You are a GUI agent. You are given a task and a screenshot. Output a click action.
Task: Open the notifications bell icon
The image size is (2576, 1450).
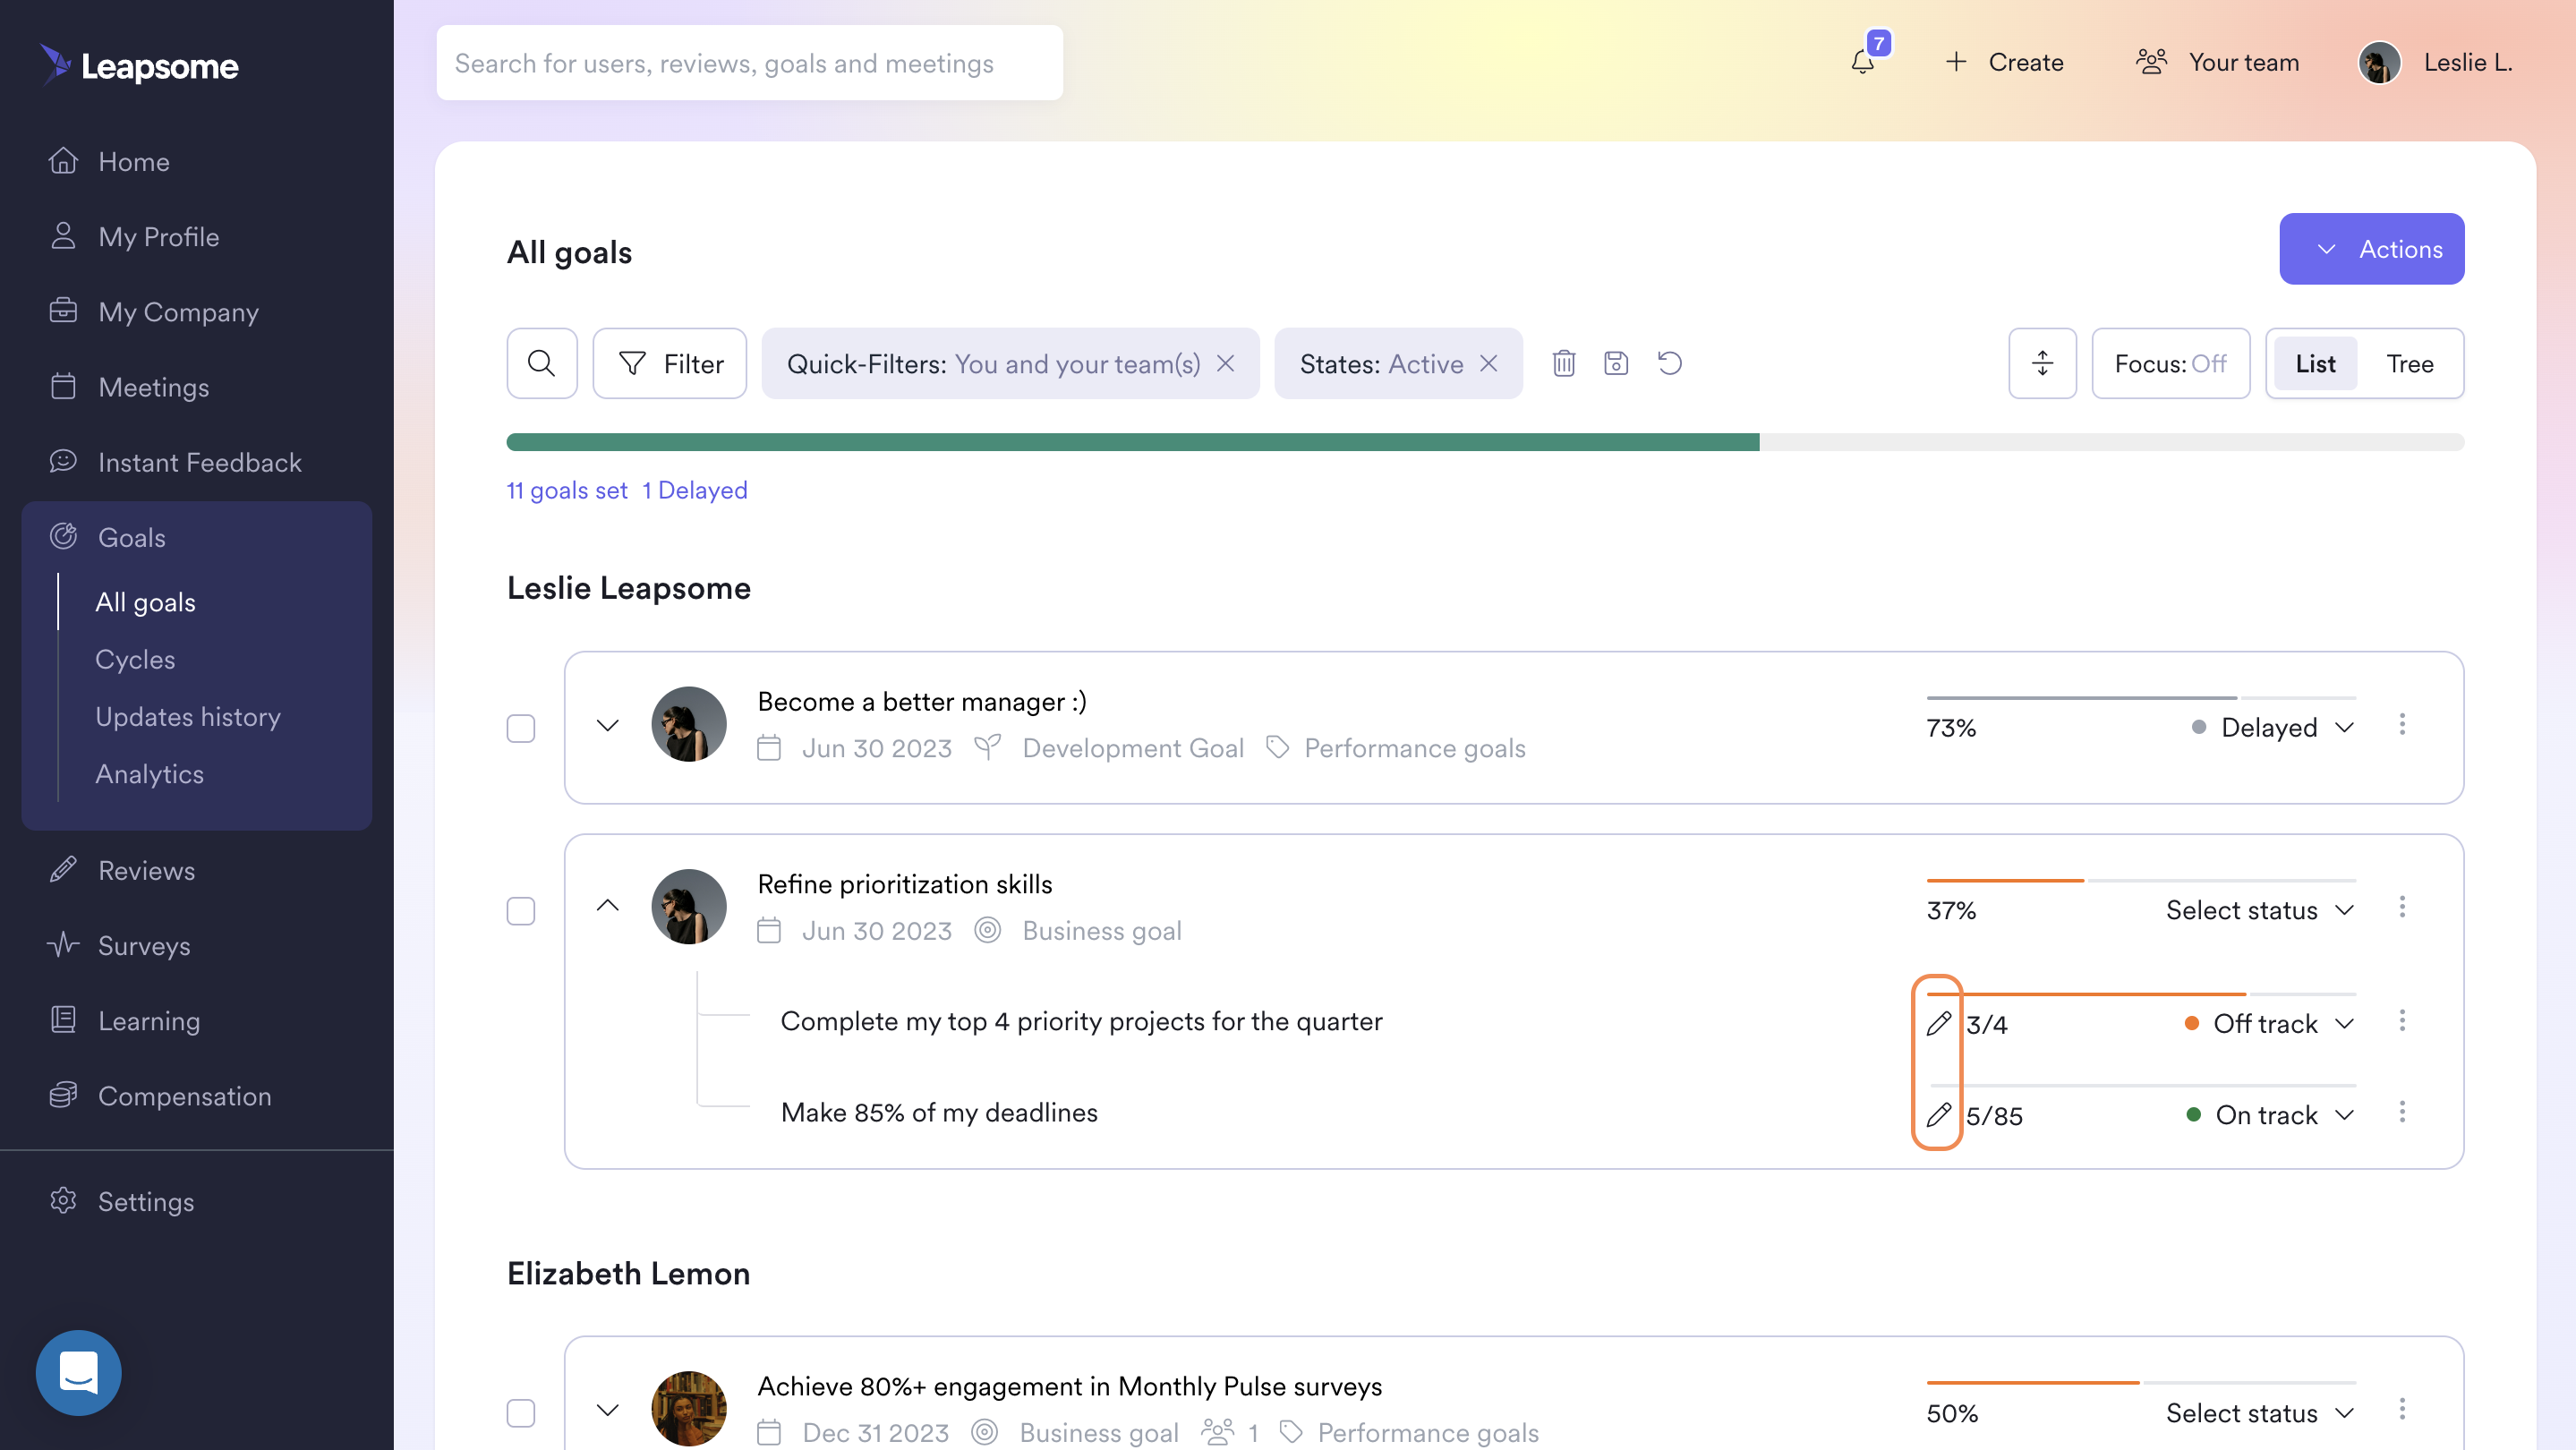coord(1862,62)
